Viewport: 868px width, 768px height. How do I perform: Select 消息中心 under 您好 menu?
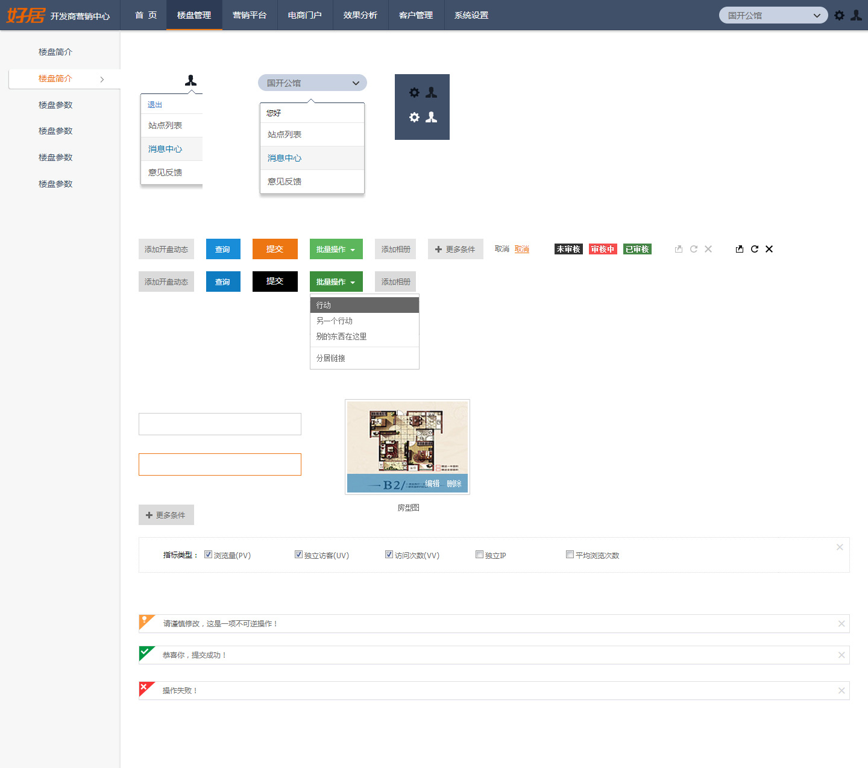point(312,158)
